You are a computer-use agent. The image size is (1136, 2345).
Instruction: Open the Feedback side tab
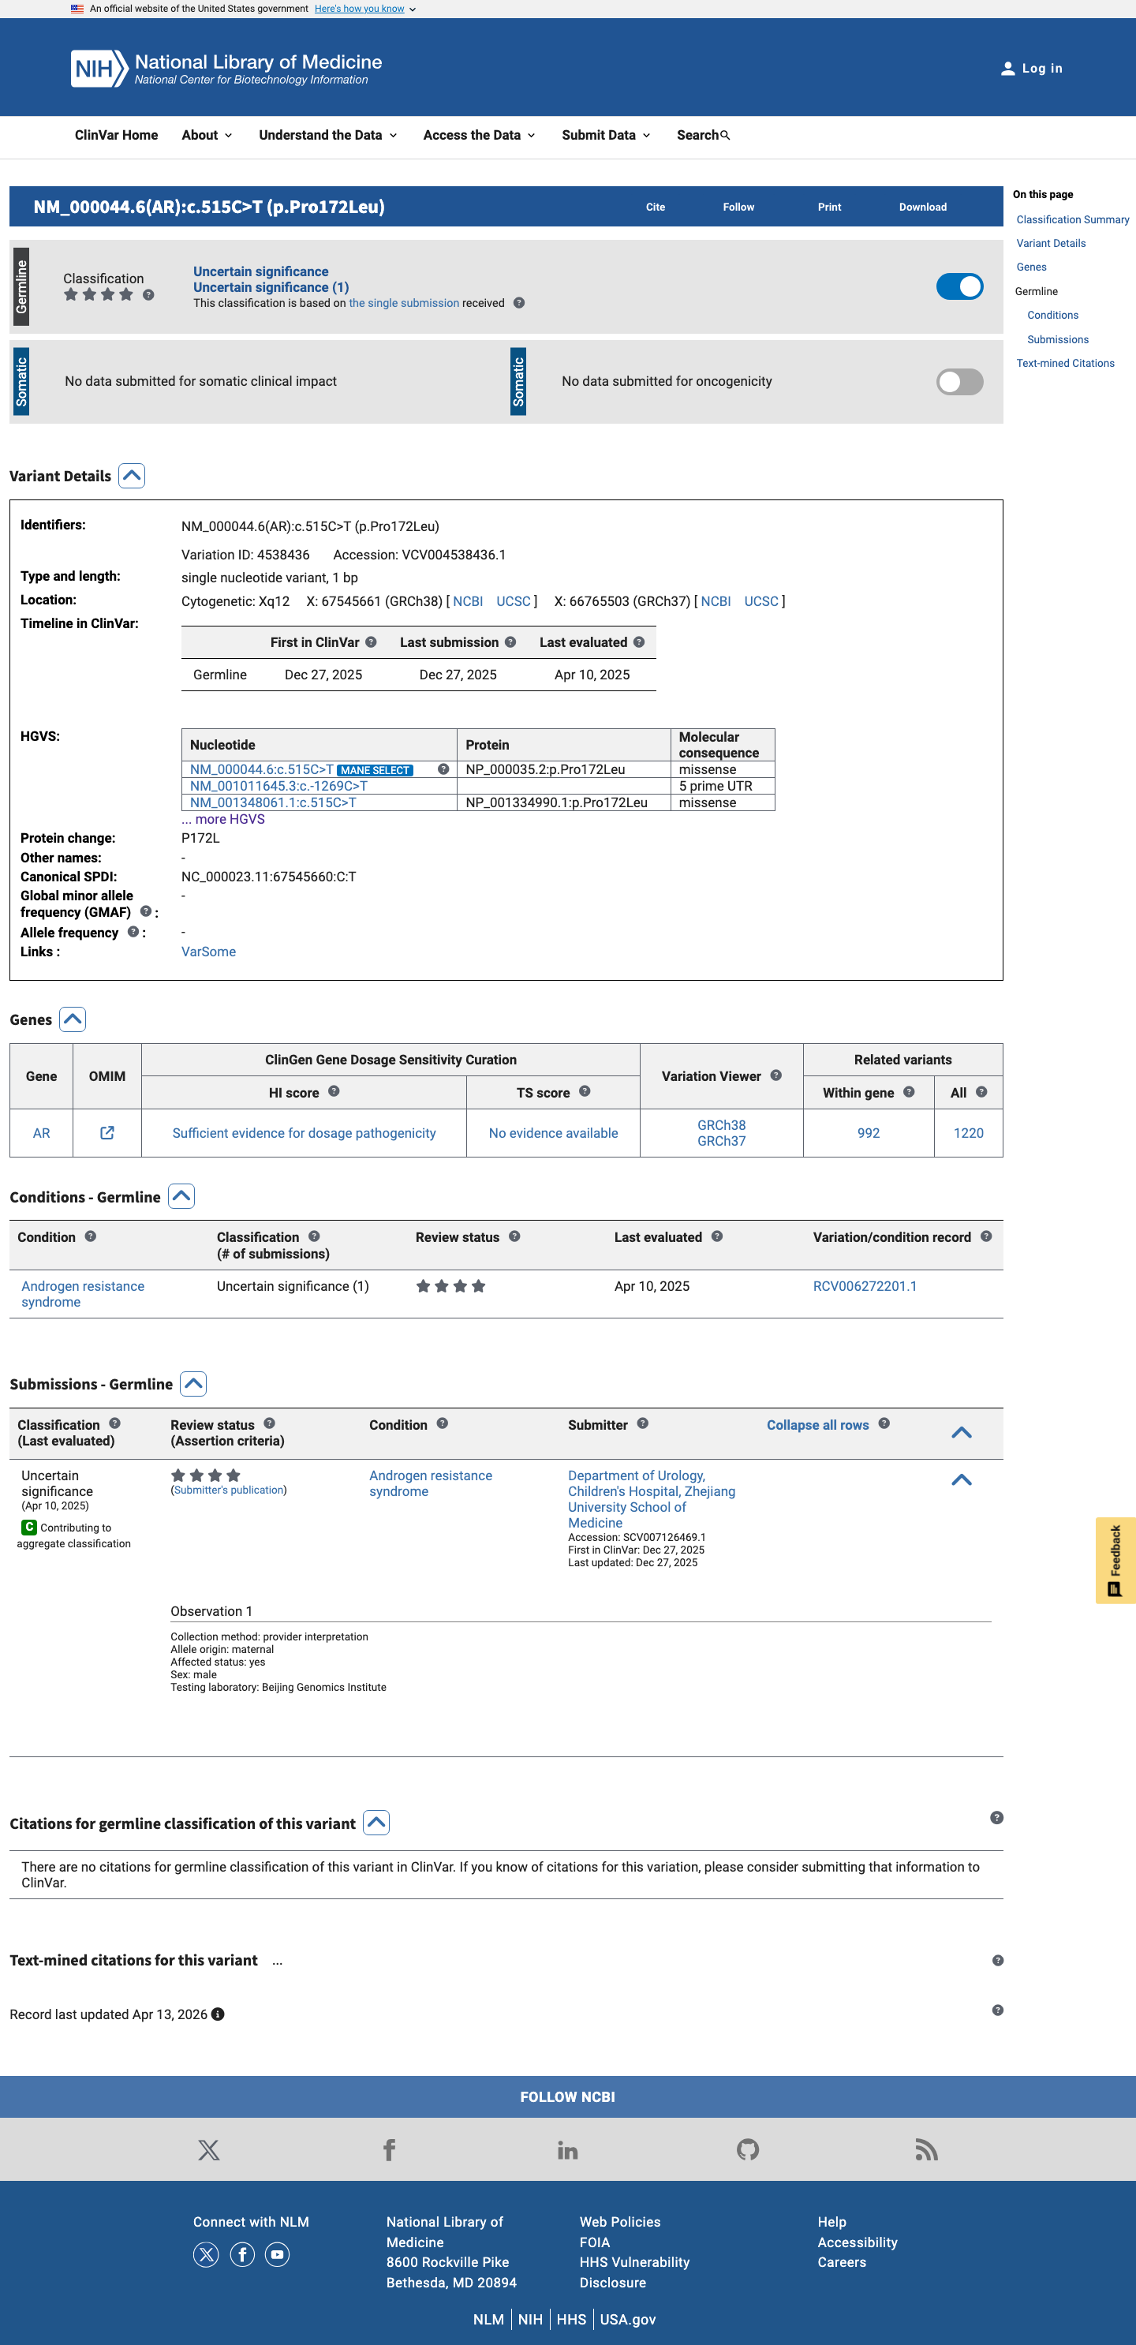(x=1115, y=1559)
